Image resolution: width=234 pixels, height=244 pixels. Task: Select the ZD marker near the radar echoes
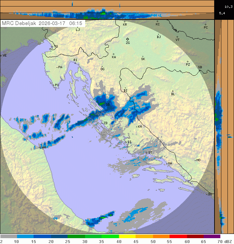click(102, 123)
